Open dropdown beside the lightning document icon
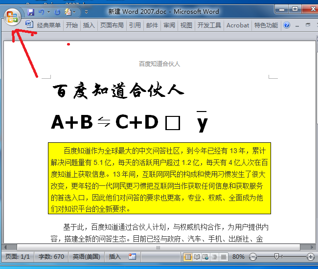This screenshot has width=318, height=269. [74, 12]
